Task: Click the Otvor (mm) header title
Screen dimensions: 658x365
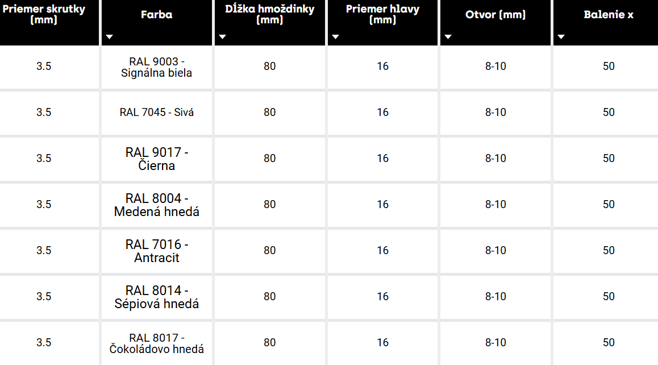Action: tap(495, 15)
